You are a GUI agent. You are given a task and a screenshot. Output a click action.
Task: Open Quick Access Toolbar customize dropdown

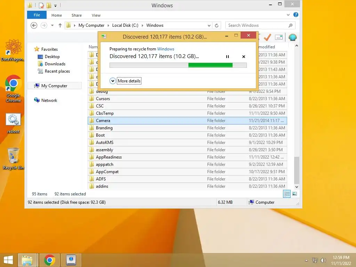(55, 6)
